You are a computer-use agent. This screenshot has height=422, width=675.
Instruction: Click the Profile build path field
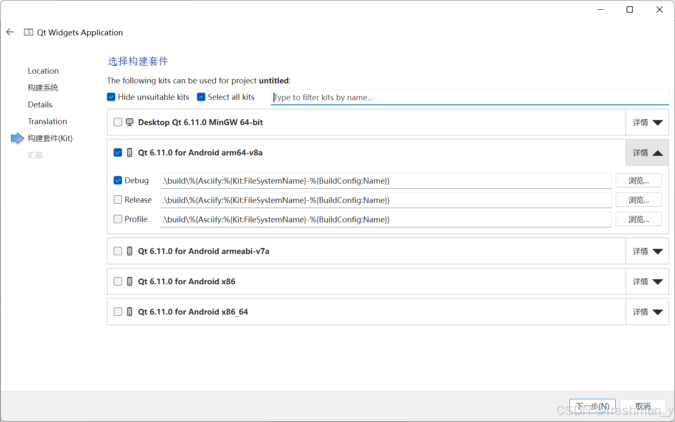[x=385, y=219]
